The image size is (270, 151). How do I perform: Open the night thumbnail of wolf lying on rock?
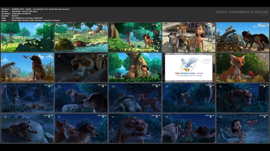(27, 128)
